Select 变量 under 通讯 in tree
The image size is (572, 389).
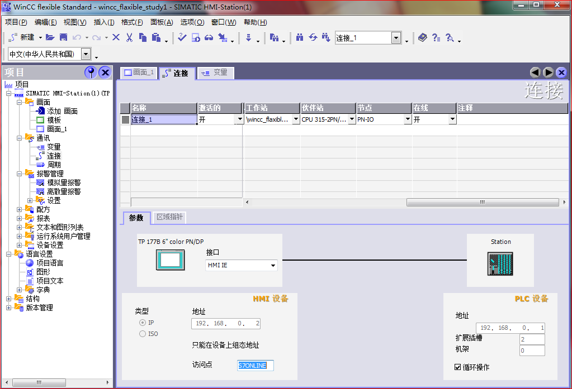coord(54,147)
